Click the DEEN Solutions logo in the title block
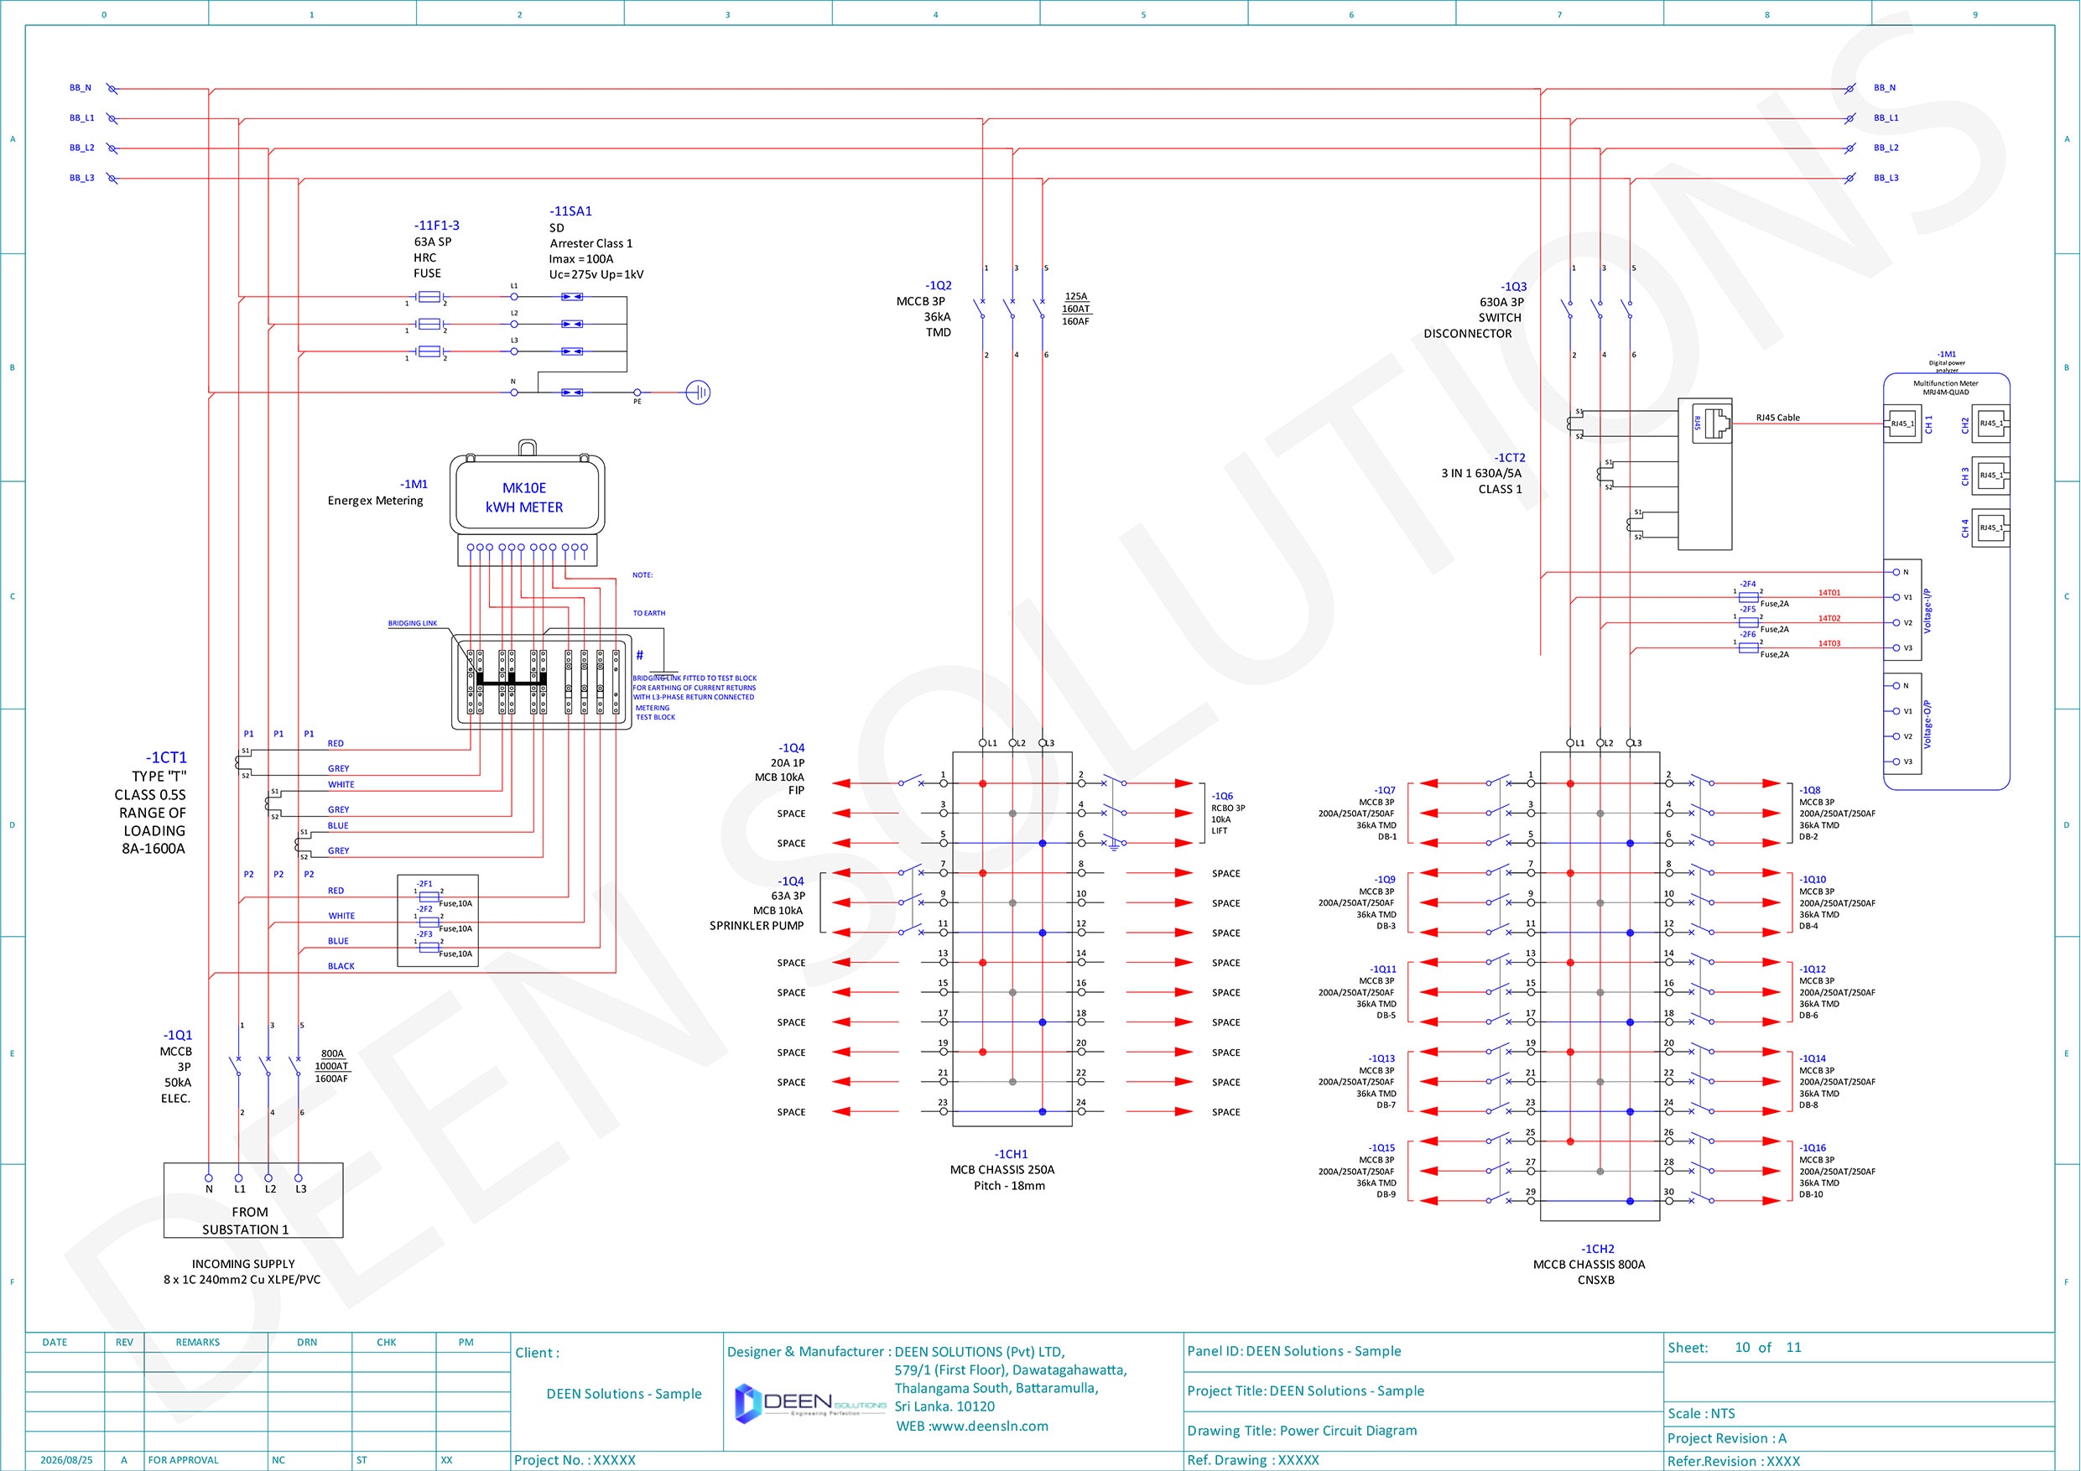 [810, 1403]
